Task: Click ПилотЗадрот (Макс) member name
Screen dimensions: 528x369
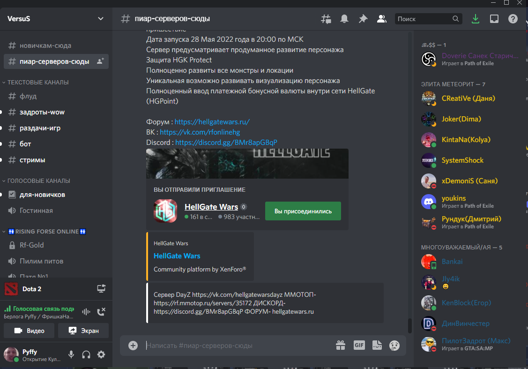Action: point(476,341)
